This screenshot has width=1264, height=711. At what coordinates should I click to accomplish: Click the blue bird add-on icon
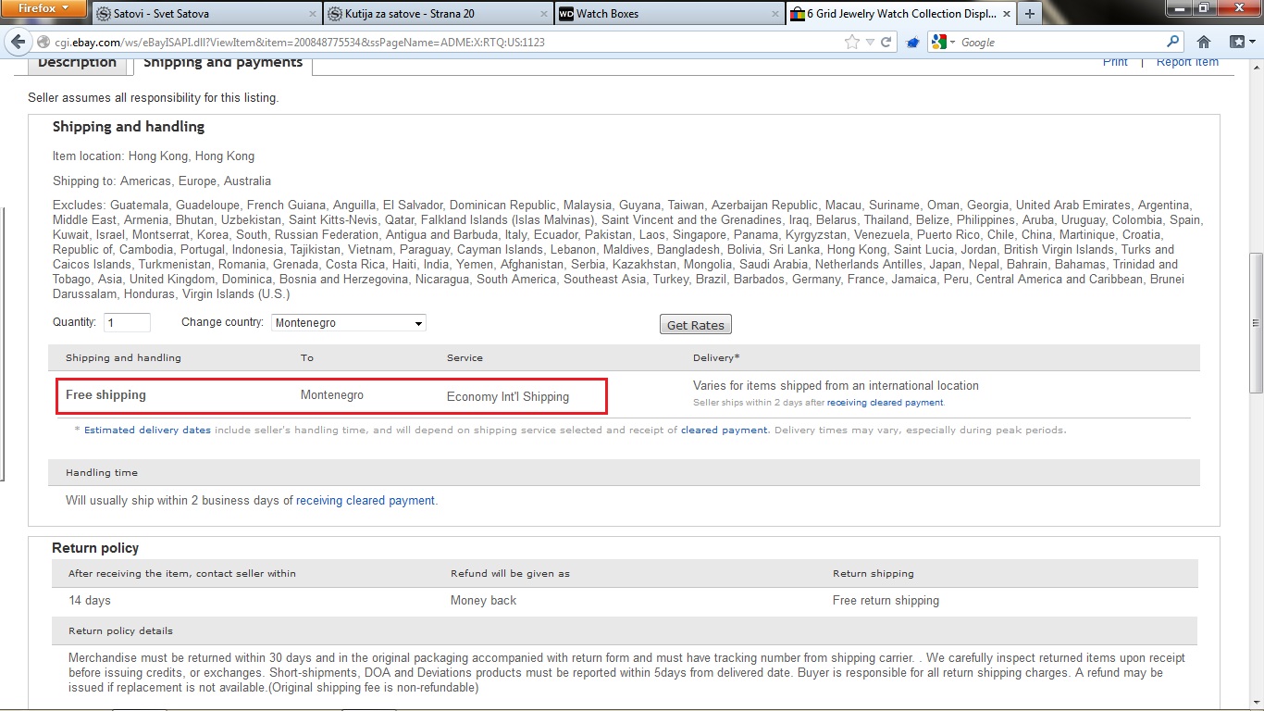(x=912, y=43)
